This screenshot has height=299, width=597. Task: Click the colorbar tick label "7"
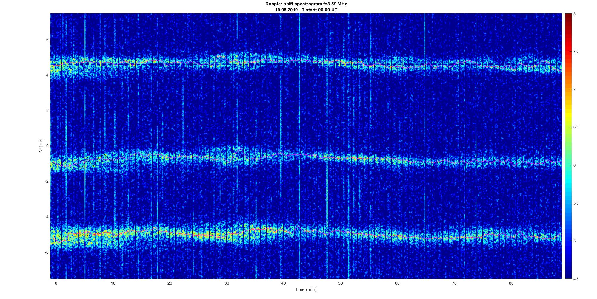[574, 89]
